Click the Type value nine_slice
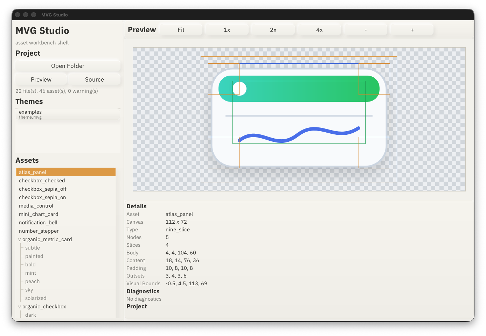 point(178,230)
